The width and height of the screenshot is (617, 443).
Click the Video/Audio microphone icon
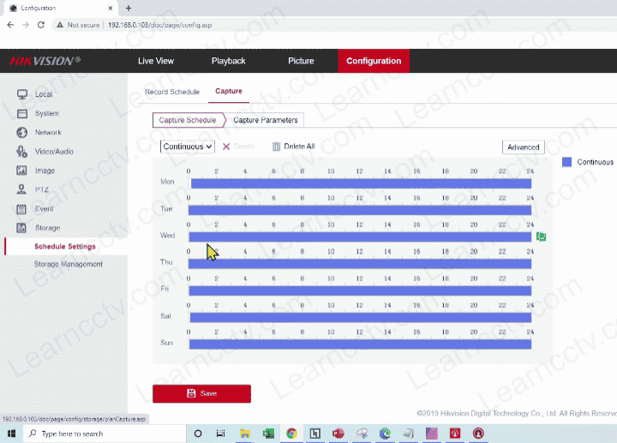point(22,152)
